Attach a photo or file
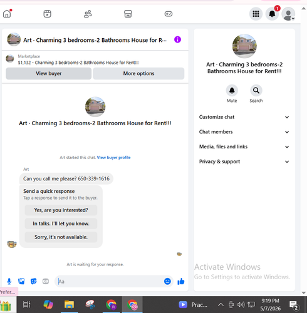 [21, 282]
